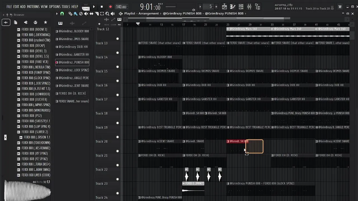Toggle the playlist snap magnet icon

tap(62, 13)
